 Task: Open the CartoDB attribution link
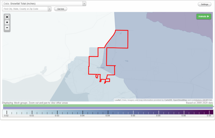168,100
